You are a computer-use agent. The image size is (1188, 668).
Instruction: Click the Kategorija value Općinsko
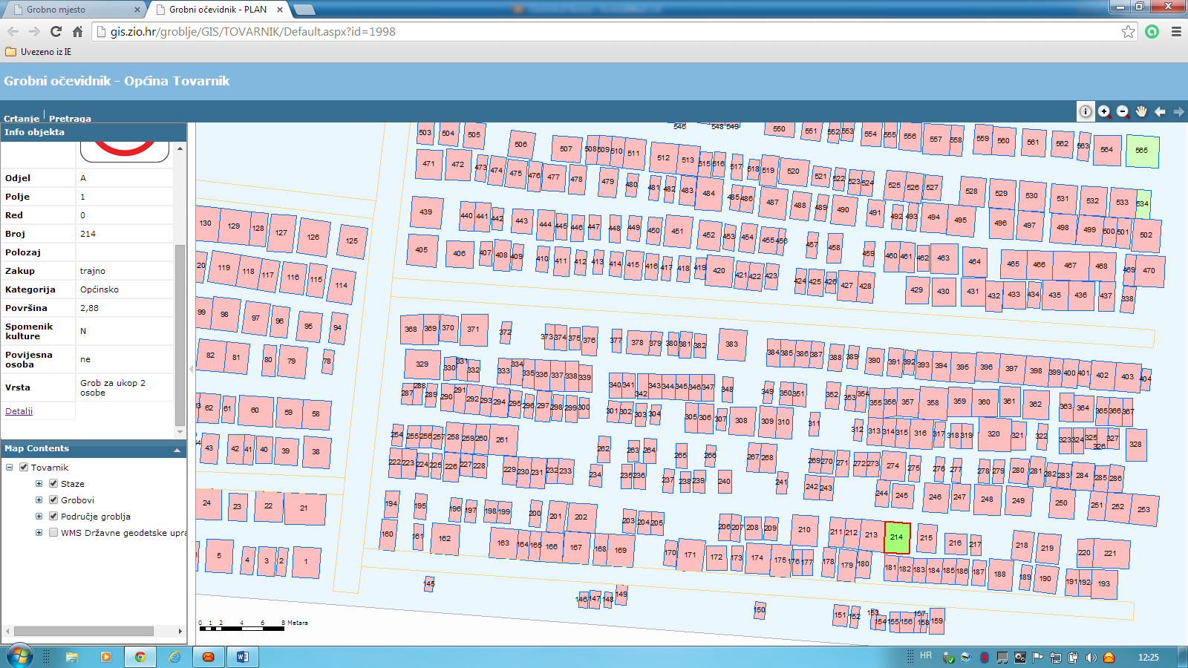coord(125,289)
